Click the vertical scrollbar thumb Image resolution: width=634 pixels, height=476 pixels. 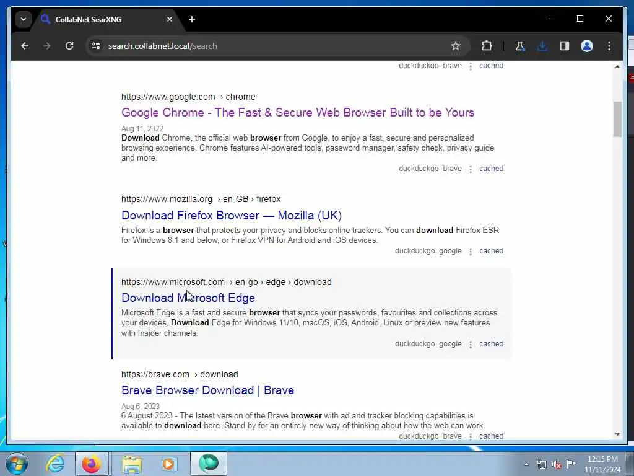617,119
